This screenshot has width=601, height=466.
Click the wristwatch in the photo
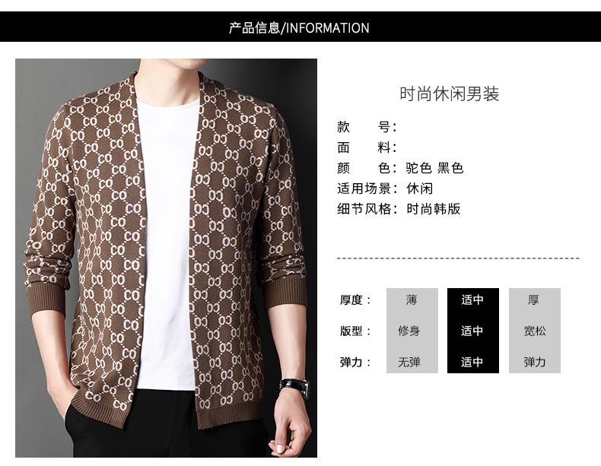click(294, 387)
